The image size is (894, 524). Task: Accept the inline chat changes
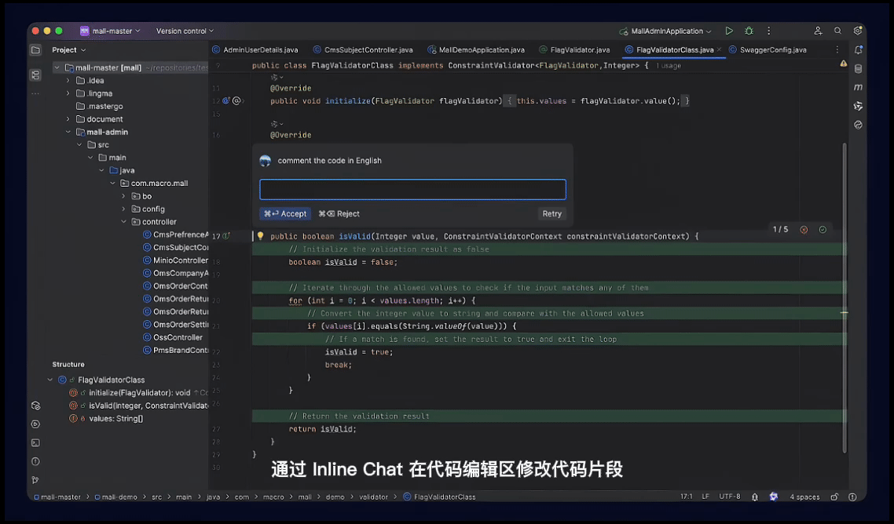(285, 213)
